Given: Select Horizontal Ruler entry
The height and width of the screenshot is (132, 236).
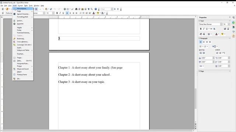Looking at the screenshot, I should click(23, 63).
